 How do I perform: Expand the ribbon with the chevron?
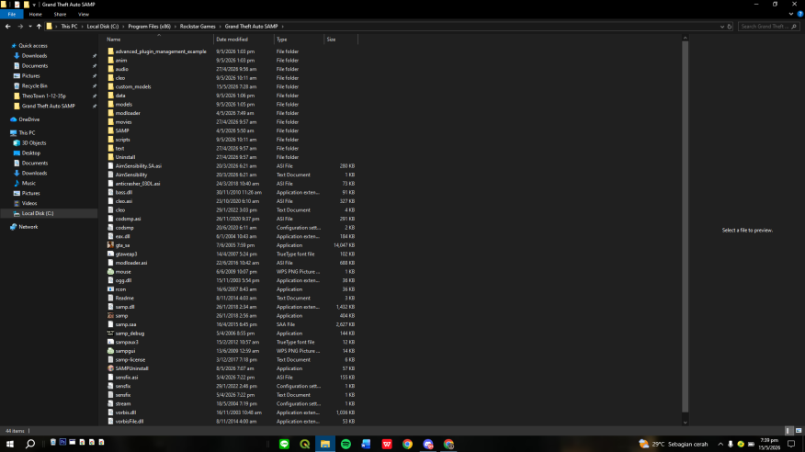(791, 15)
